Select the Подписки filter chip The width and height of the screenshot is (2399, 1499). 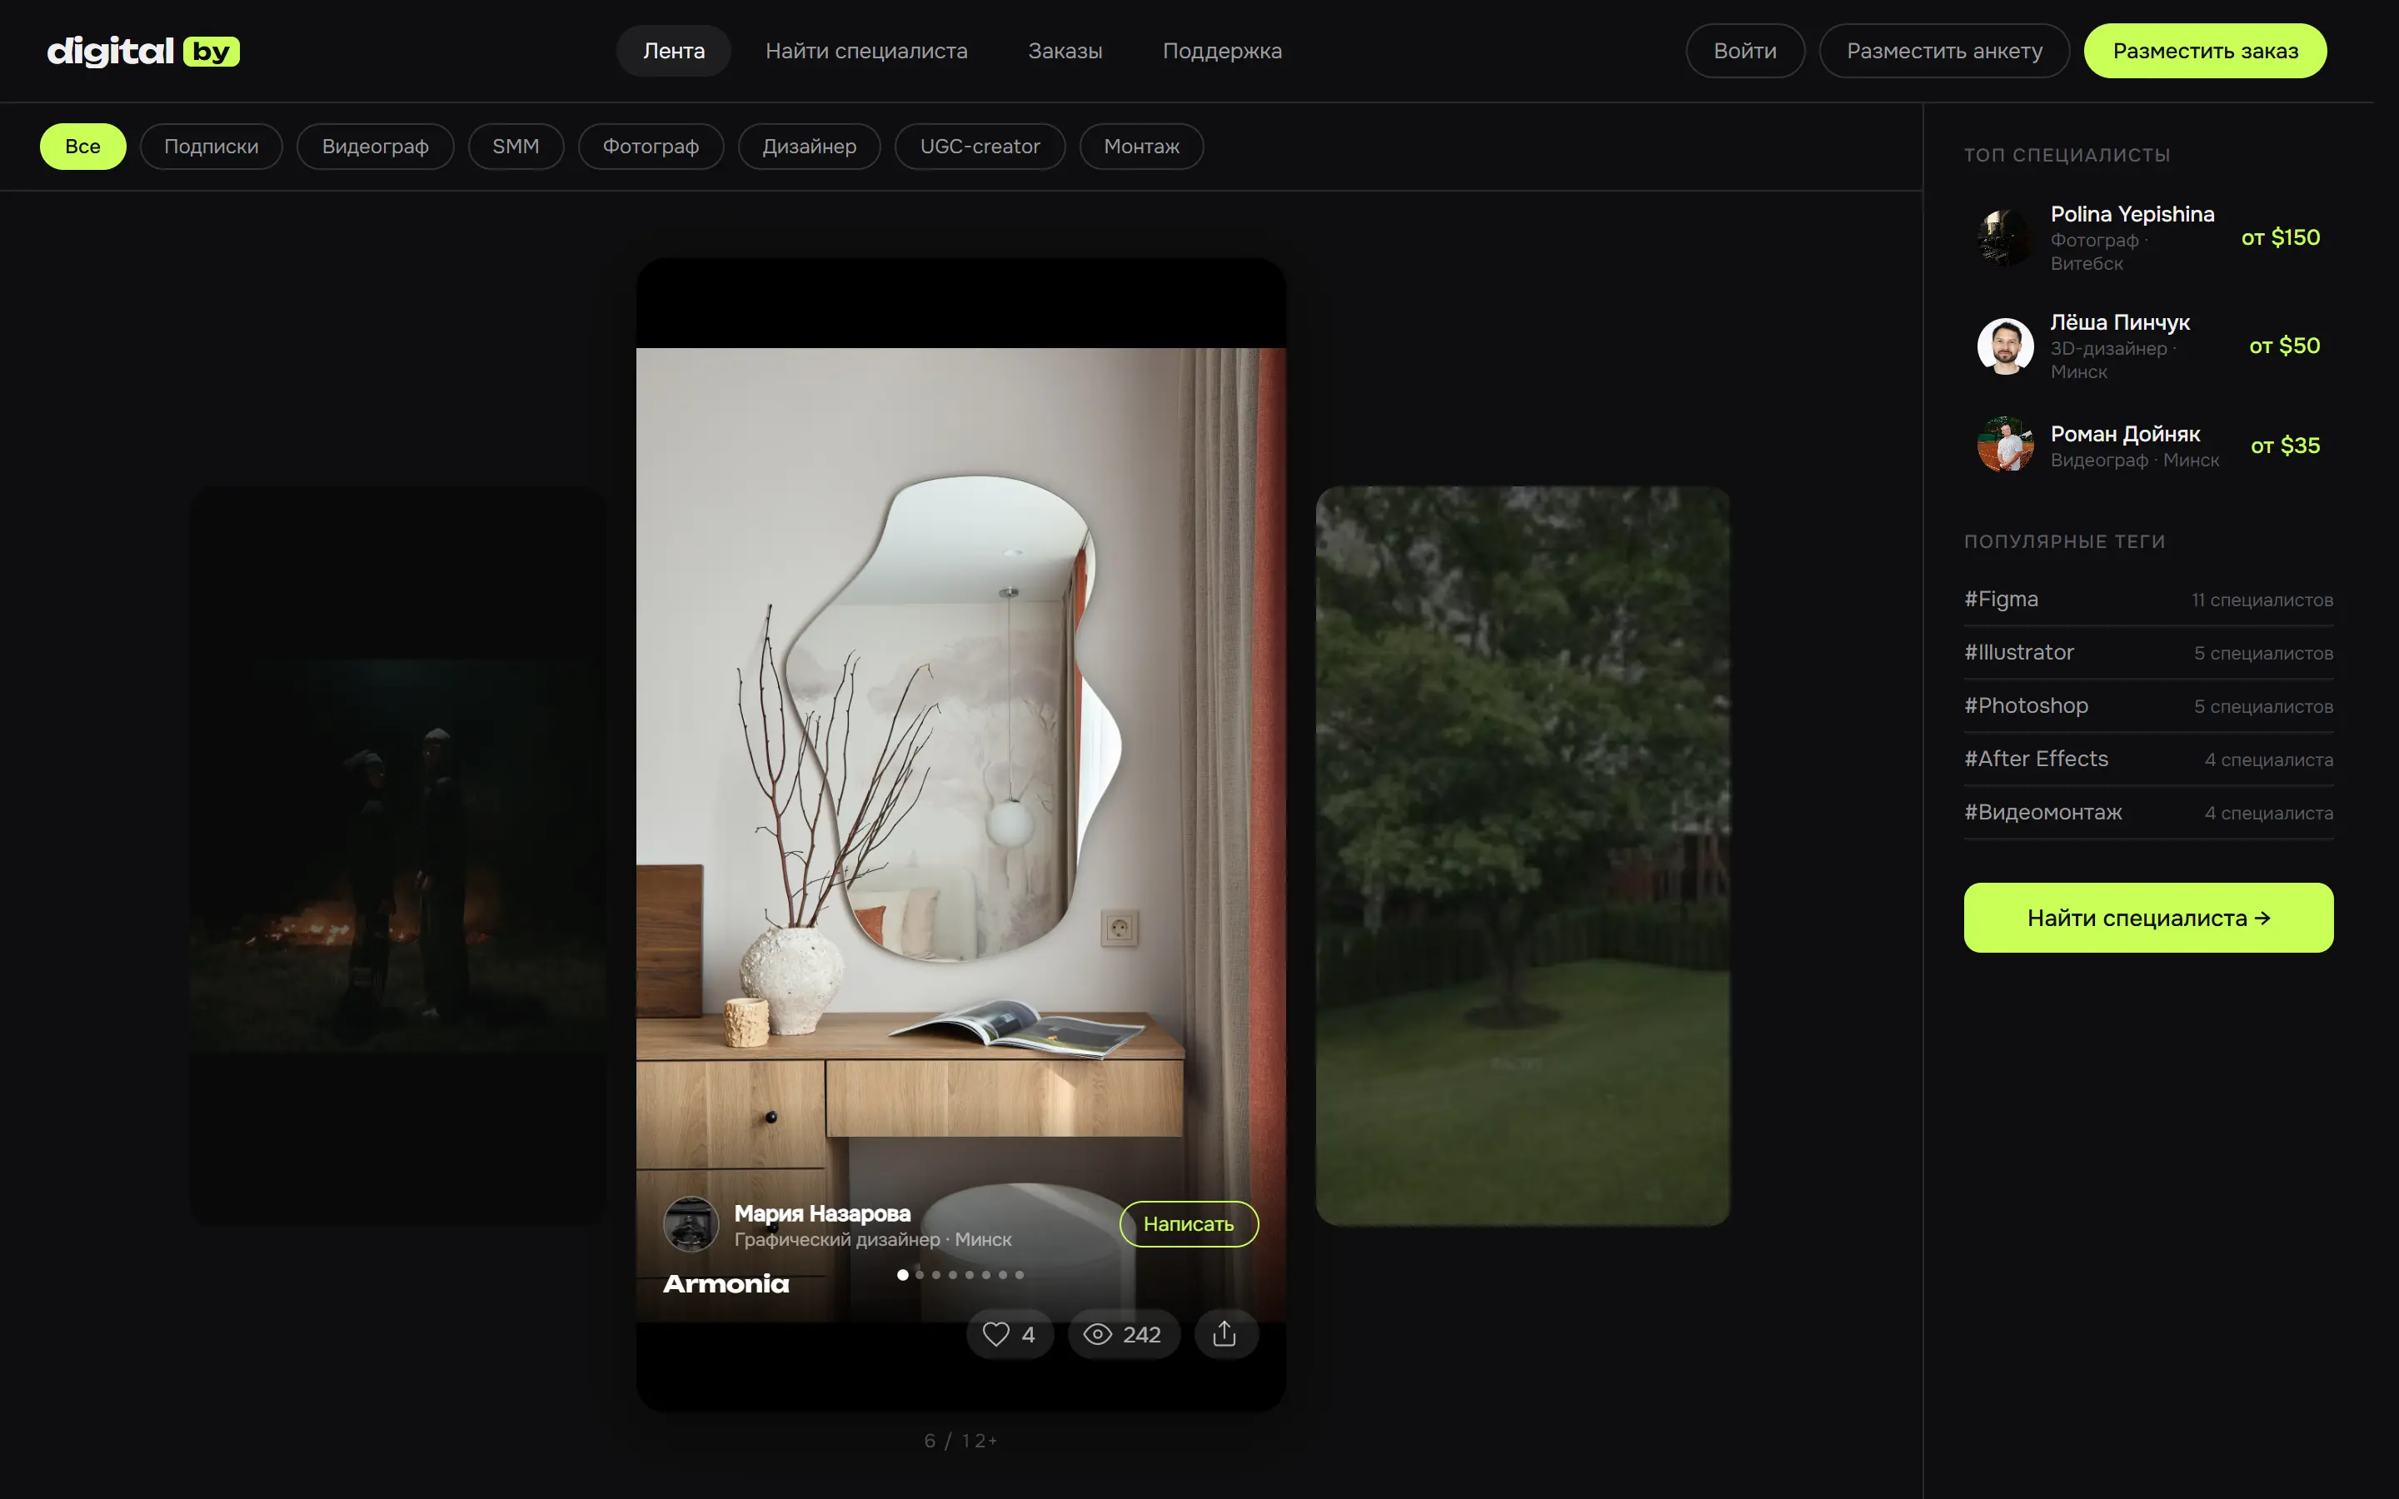pos(211,147)
